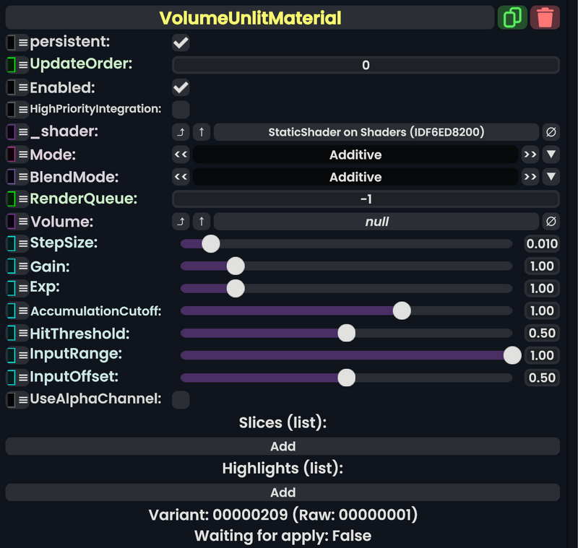
Task: Delete the VolumeUnlitMaterial component
Action: [545, 17]
